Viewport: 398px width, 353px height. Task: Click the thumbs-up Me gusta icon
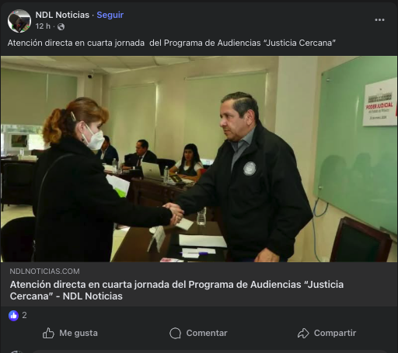(x=48, y=333)
